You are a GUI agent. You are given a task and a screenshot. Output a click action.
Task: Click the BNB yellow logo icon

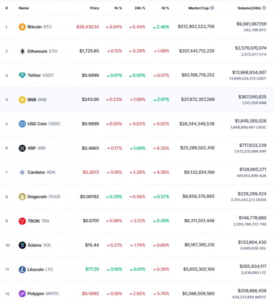22,100
